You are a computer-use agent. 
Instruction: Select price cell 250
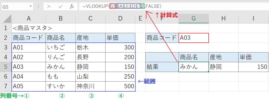tap(120, 77)
